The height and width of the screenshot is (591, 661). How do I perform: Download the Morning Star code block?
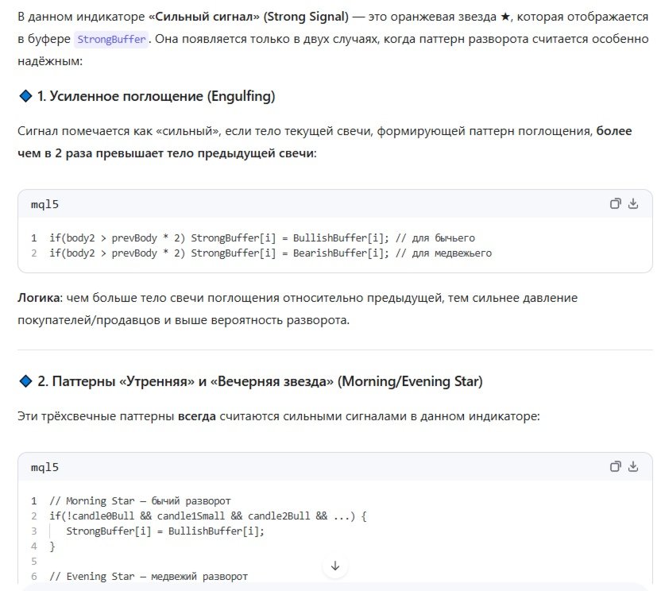[x=632, y=466]
